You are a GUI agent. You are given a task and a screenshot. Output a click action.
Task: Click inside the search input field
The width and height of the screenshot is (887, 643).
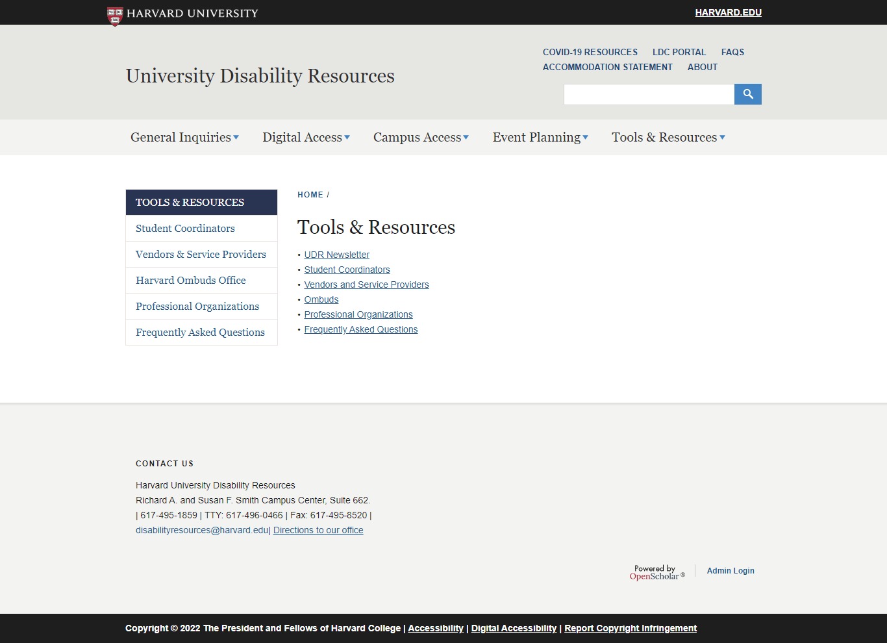point(648,94)
